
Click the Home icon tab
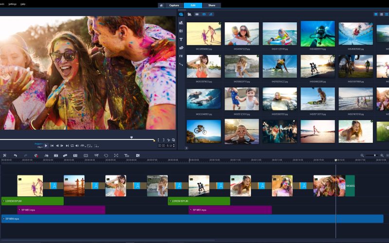pos(161,5)
